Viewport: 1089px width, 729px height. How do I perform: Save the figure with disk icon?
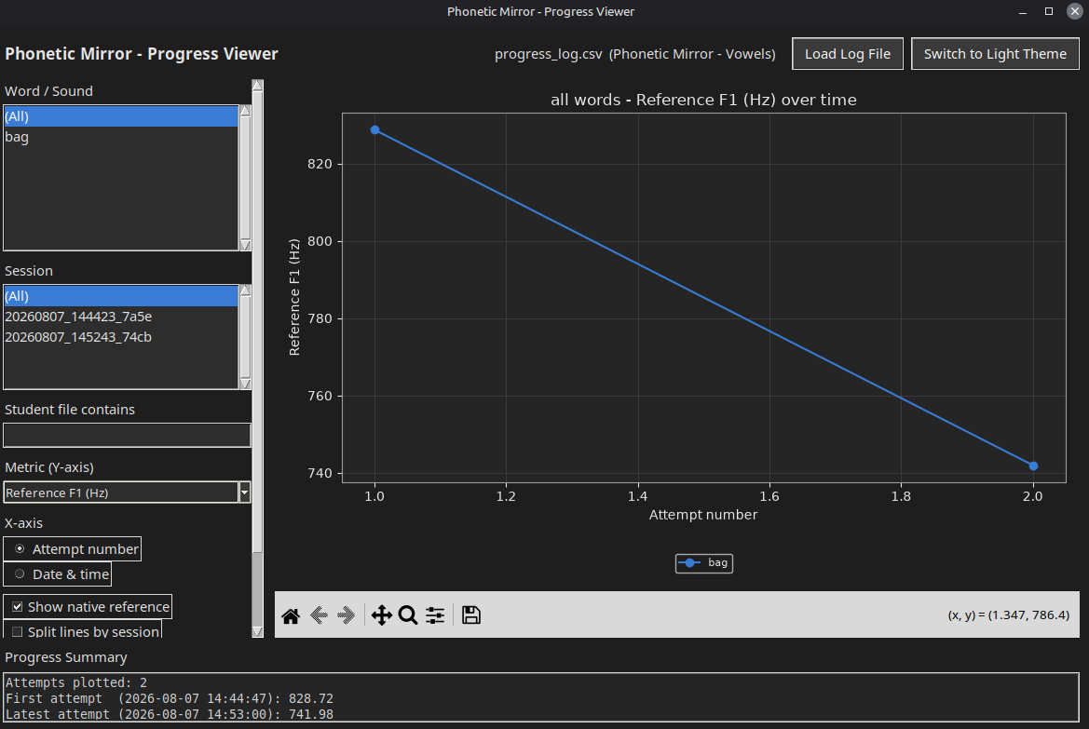[470, 615]
